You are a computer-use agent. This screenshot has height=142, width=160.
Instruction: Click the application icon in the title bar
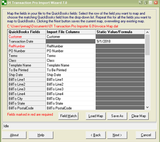pyautogui.click(x=4, y=2)
